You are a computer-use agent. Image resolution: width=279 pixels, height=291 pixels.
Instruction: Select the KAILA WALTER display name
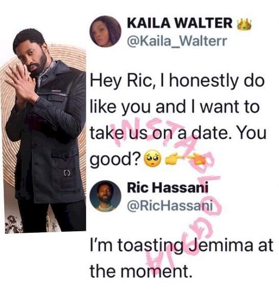point(180,23)
